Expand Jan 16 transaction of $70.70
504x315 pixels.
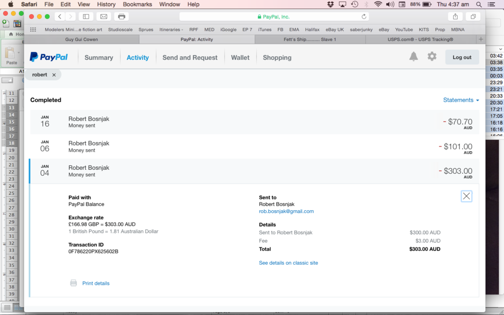pyautogui.click(x=254, y=122)
